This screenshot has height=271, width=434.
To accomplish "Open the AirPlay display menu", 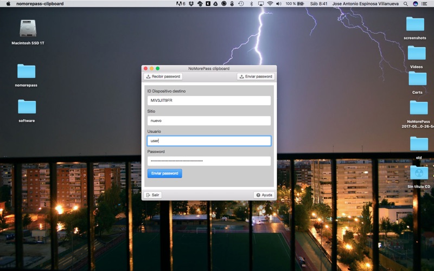I will point(261,4).
